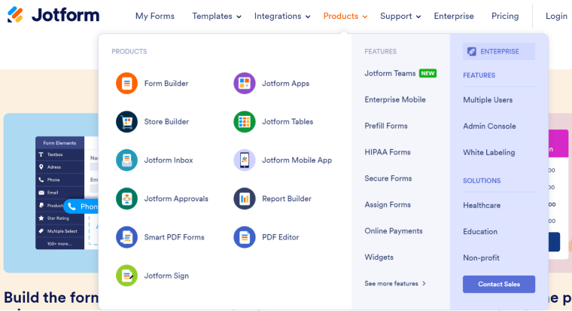Click the Store Builder text label

tap(166, 121)
